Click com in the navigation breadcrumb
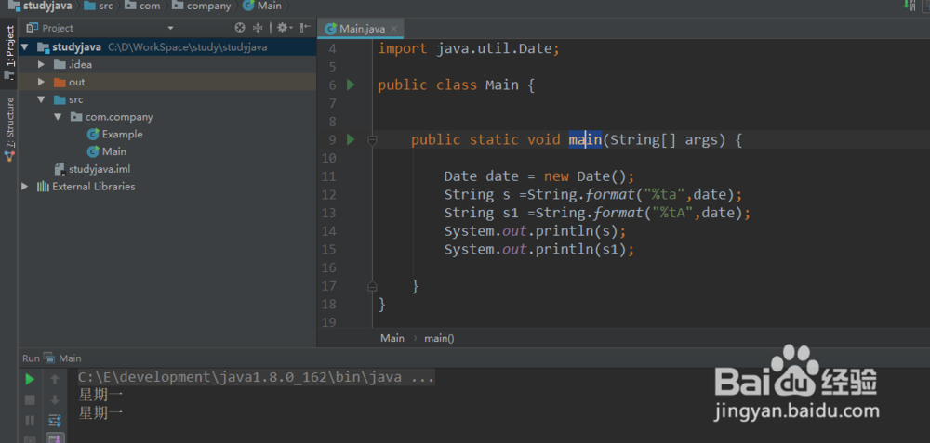Image resolution: width=930 pixels, height=443 pixels. (150, 6)
